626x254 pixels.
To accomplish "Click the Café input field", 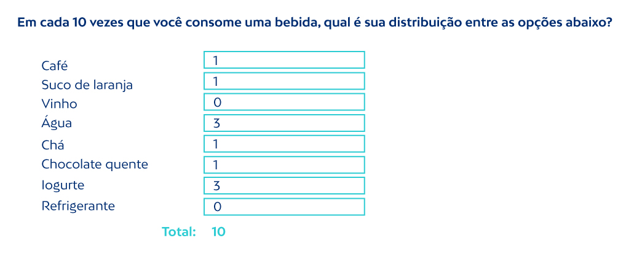I will coord(284,60).
